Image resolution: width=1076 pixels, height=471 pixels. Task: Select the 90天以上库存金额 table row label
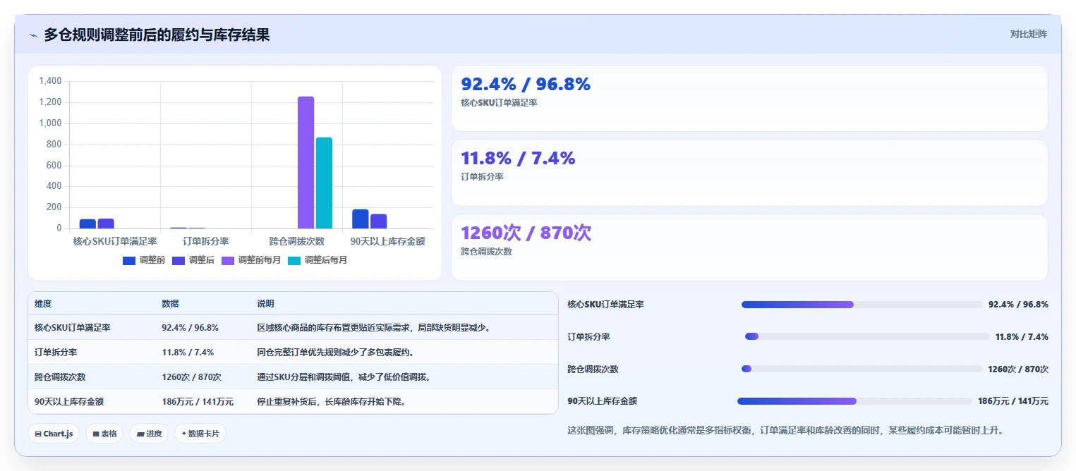[x=69, y=402]
